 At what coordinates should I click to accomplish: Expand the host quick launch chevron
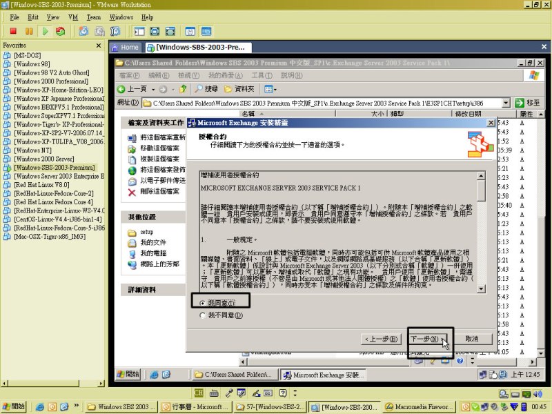click(x=76, y=406)
